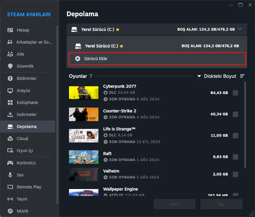Select the Life is Strange checkbox

[x=235, y=136]
